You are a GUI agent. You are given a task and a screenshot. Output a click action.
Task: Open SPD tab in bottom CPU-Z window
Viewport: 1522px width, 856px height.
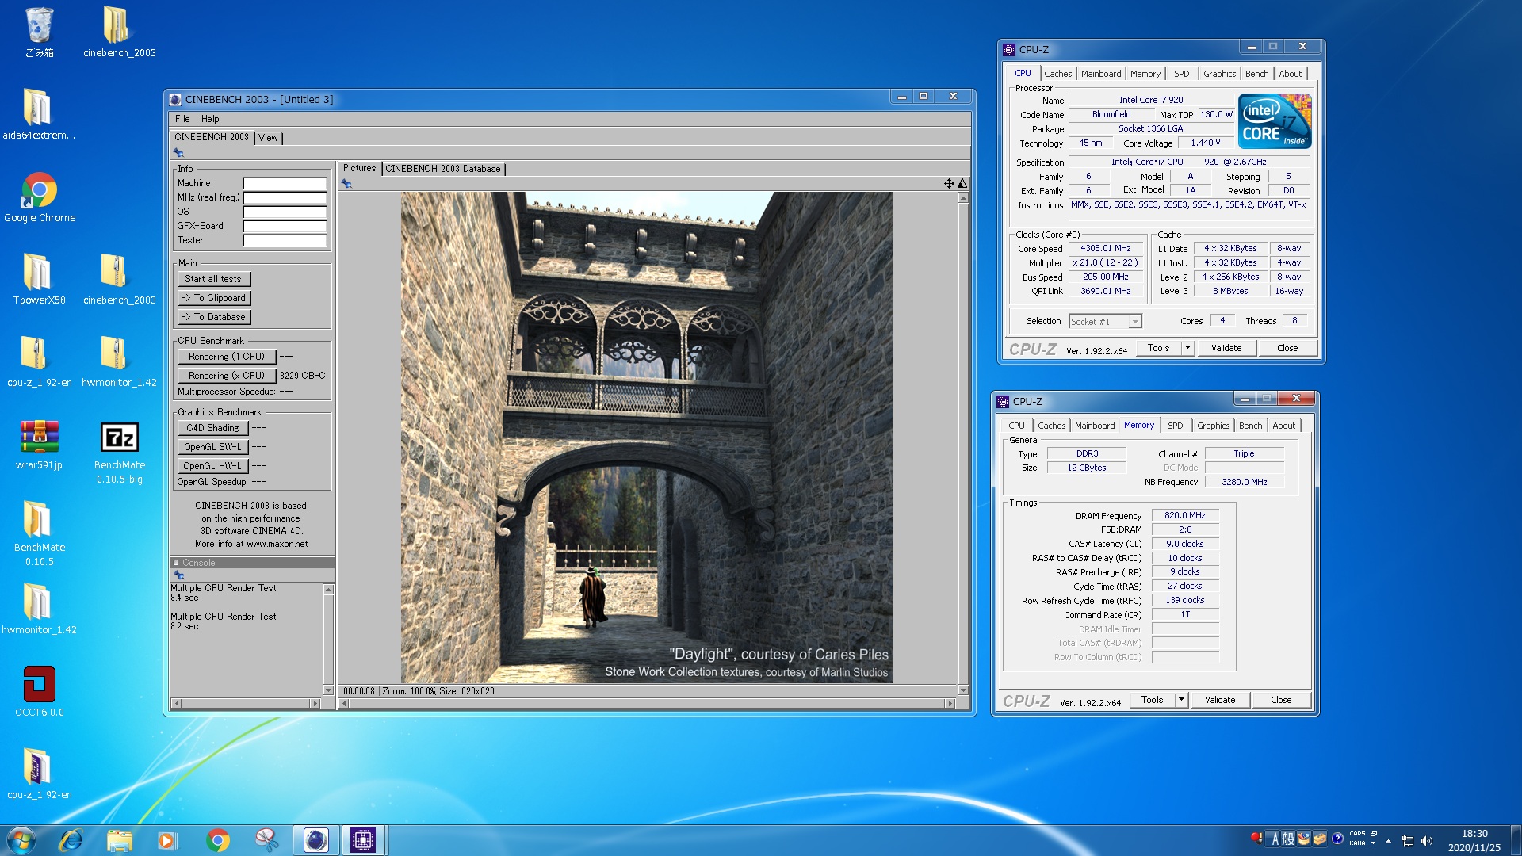(1176, 426)
